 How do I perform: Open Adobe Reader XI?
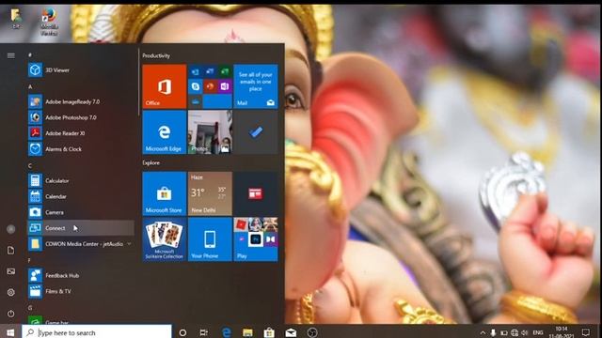click(81, 133)
